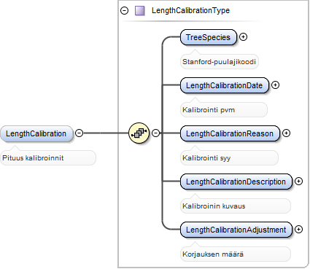
Task: Expand the LengthCalibrationAdjustment element
Action: [298, 229]
